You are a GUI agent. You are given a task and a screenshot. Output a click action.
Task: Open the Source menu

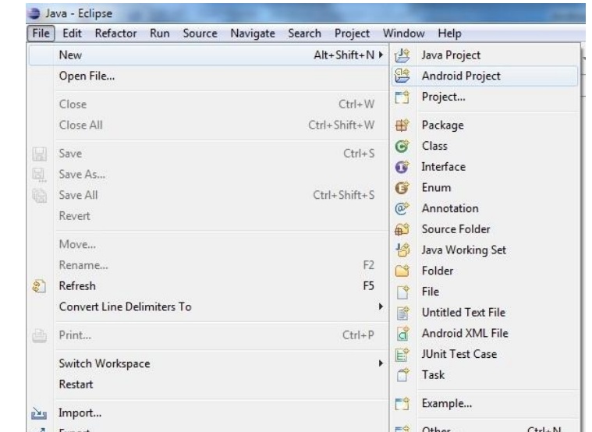click(x=200, y=34)
